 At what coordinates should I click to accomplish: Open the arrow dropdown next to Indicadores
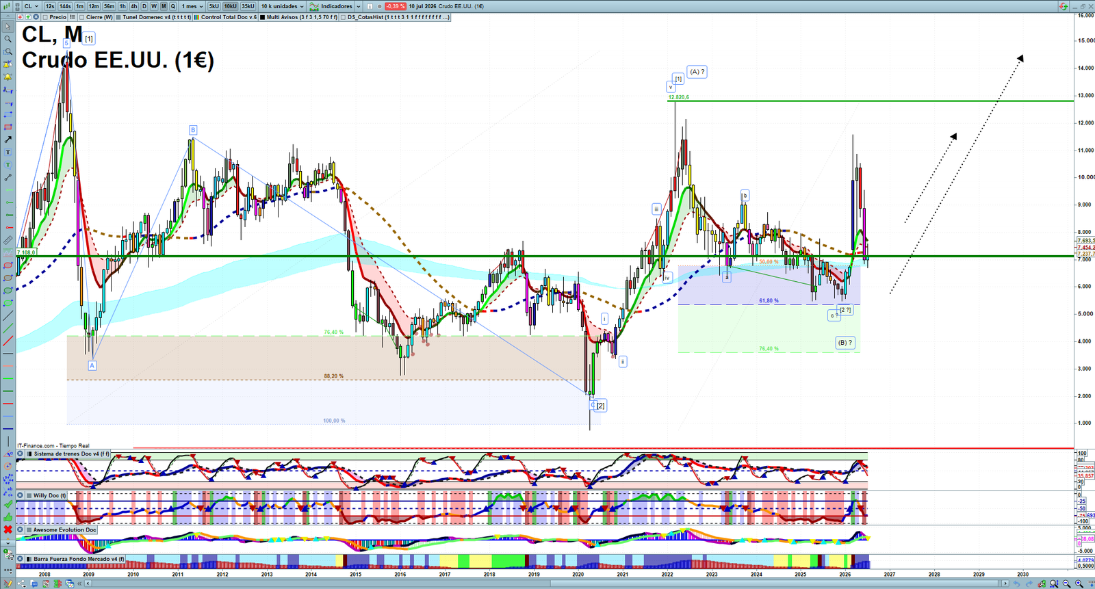click(x=359, y=6)
